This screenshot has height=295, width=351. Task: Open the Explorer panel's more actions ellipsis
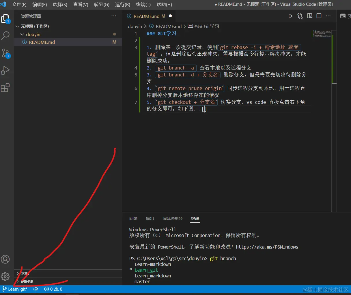pos(114,16)
